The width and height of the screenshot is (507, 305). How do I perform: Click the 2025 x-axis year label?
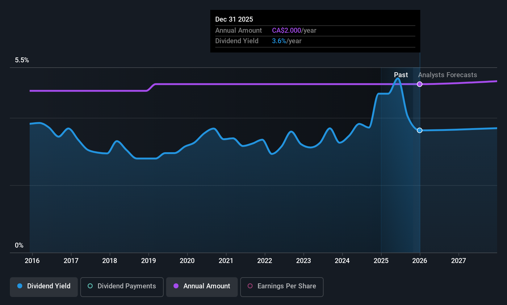coord(381,261)
